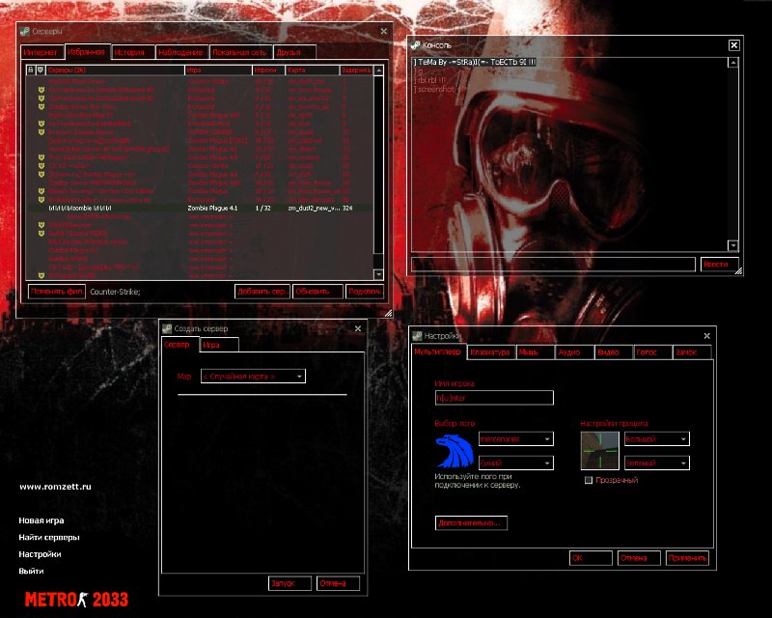
Task: Switch to the Клавиатура settings tab
Action: point(489,353)
